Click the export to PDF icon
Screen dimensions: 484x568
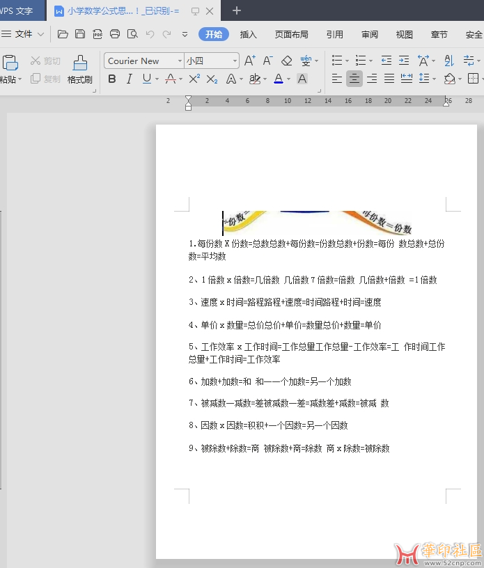tap(97, 34)
